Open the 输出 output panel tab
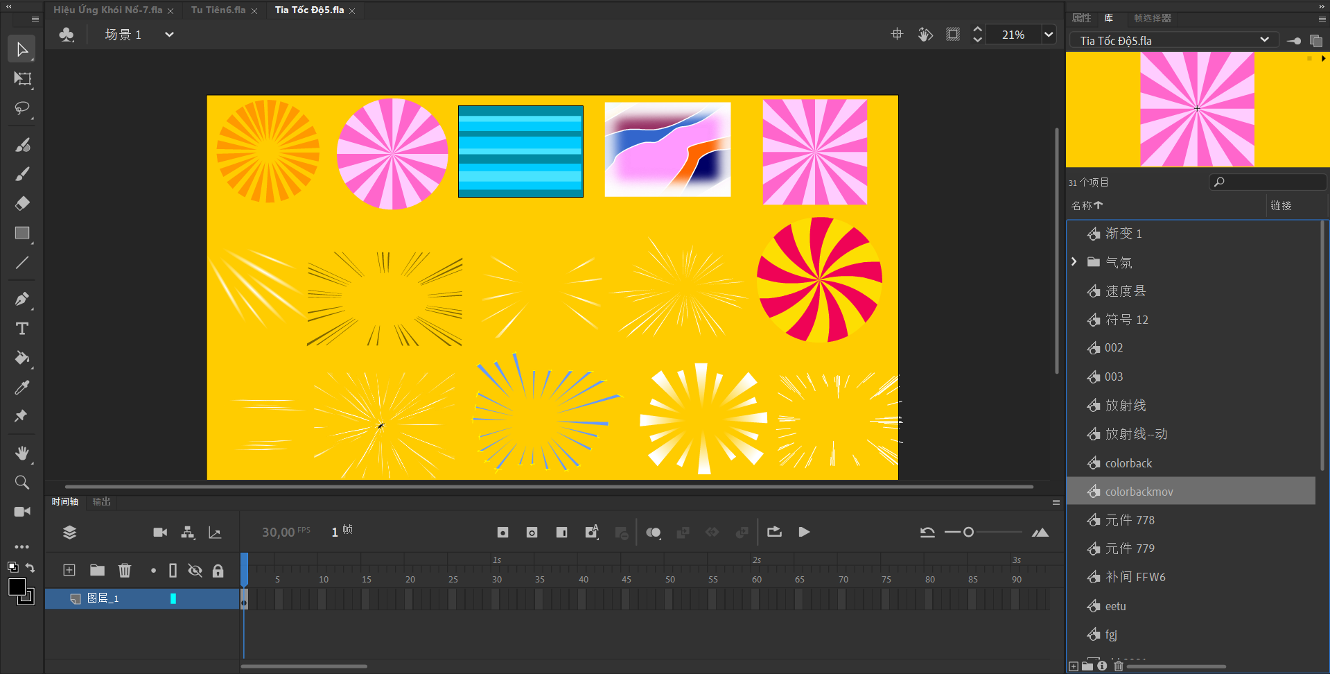 pyautogui.click(x=102, y=502)
